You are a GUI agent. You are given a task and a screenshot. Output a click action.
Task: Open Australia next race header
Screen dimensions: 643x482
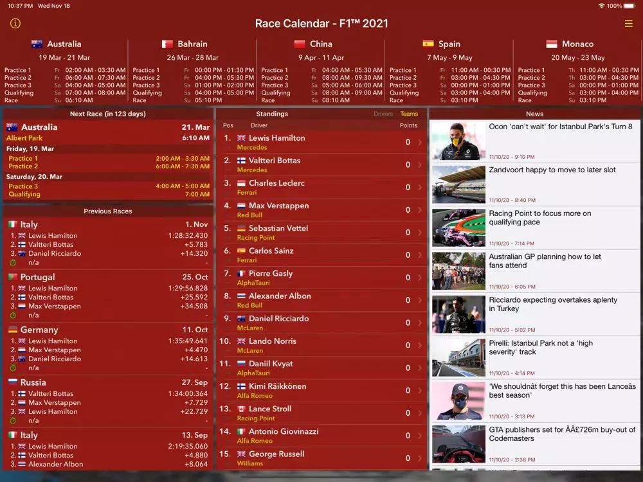[108, 127]
